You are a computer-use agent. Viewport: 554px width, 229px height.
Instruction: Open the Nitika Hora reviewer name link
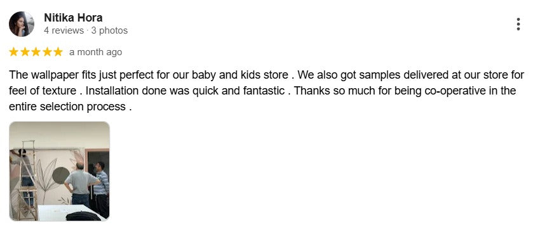coord(73,17)
